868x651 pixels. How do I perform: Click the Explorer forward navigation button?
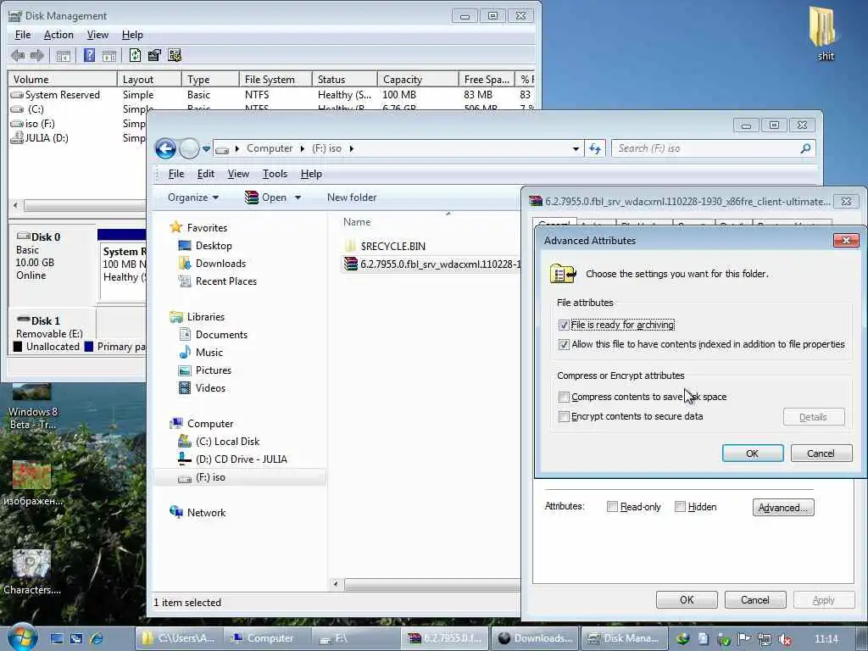click(189, 148)
